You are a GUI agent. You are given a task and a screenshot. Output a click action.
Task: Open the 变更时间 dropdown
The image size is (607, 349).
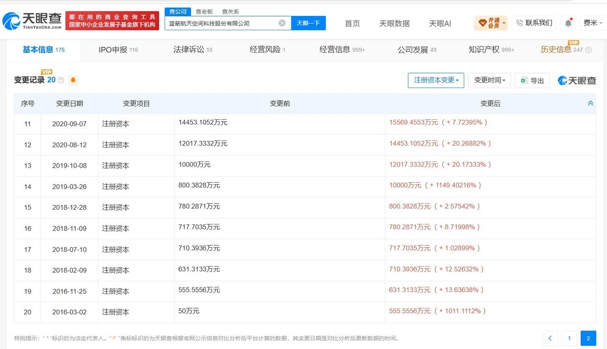tap(489, 80)
